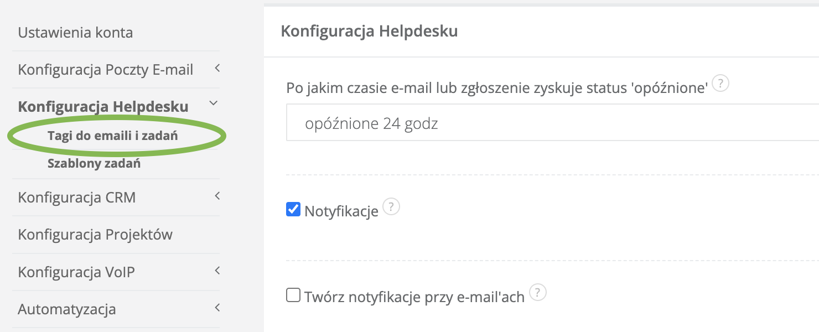Expand Konfiguracja Poczty E-mail chevron

click(217, 69)
